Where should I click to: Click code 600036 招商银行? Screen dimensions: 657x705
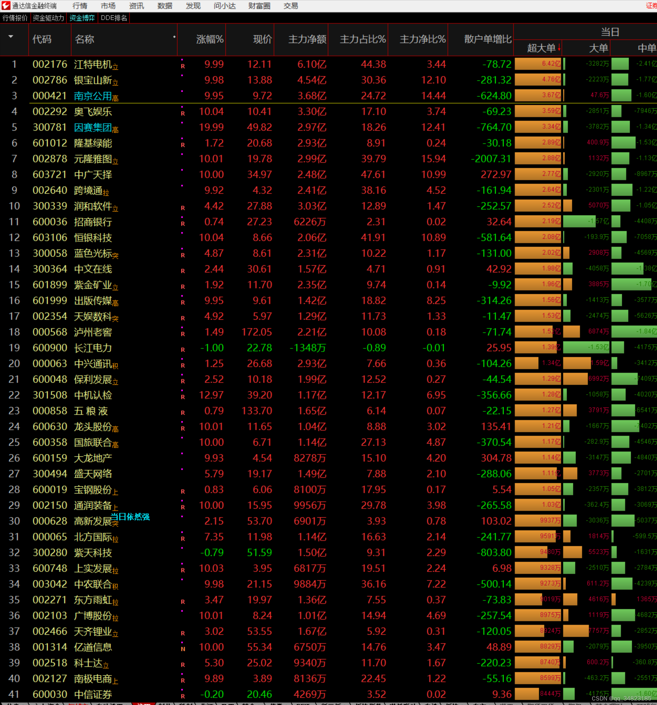50,222
